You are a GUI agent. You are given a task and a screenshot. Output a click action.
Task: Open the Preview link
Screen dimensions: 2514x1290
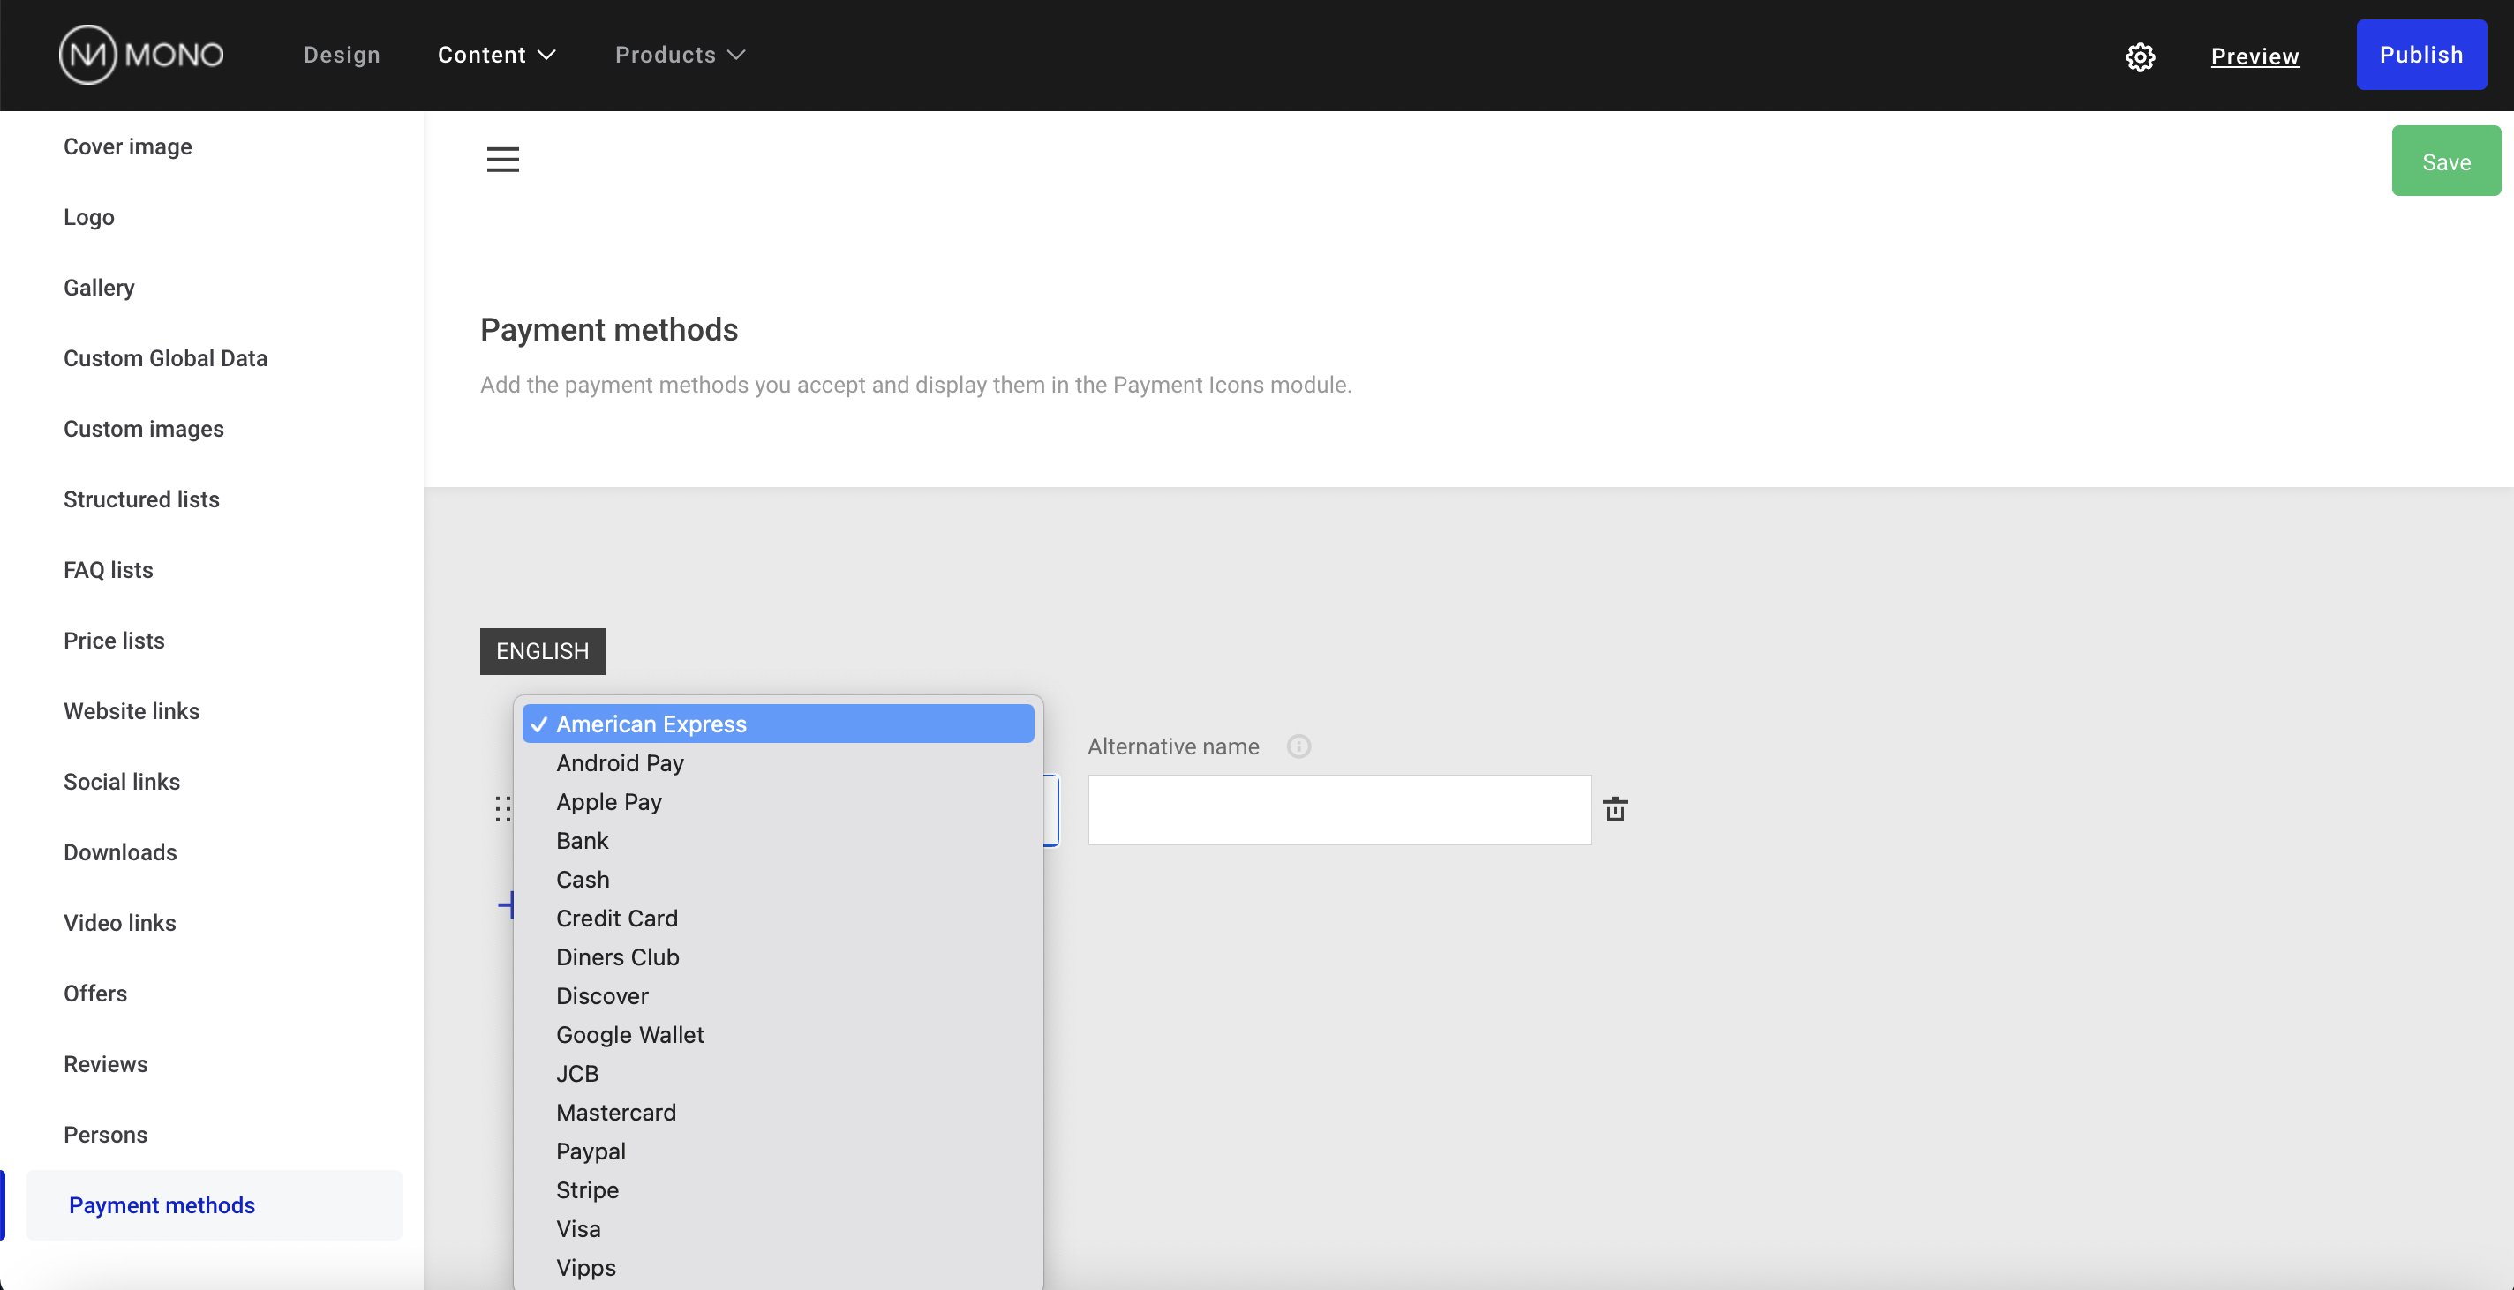click(2254, 56)
